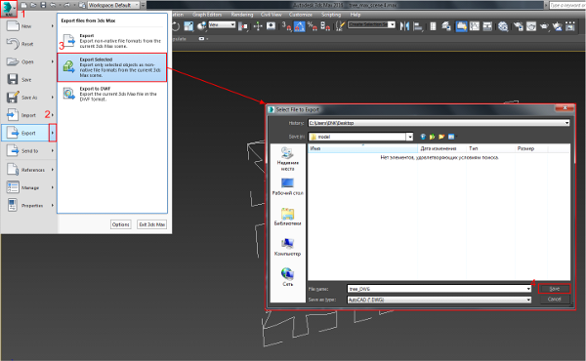Click the Keyboard Shortcut Override toggle icon

[271, 26]
